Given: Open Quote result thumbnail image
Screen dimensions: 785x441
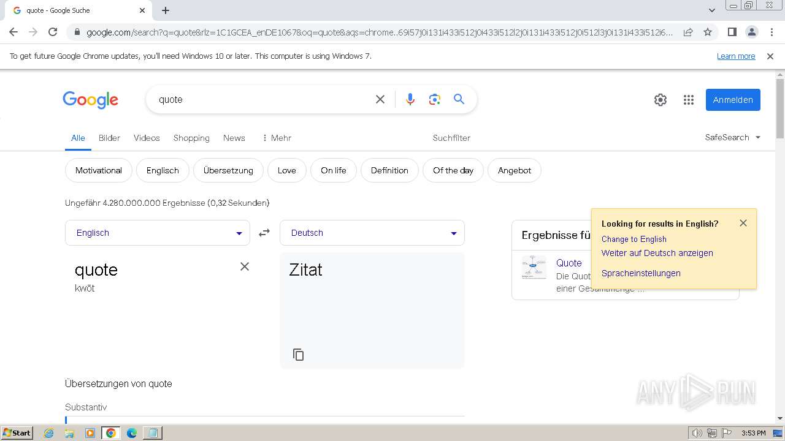Looking at the screenshot, I should [534, 267].
